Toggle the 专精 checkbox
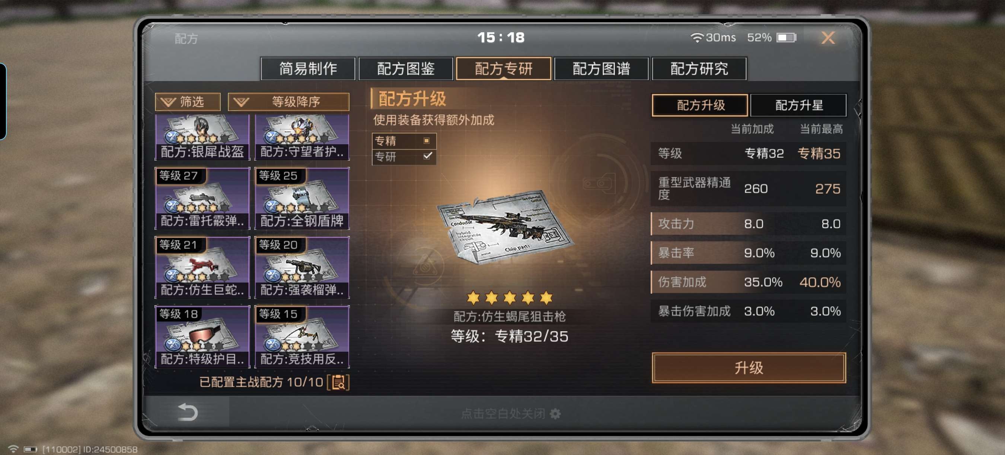The image size is (1005, 455). click(x=427, y=141)
